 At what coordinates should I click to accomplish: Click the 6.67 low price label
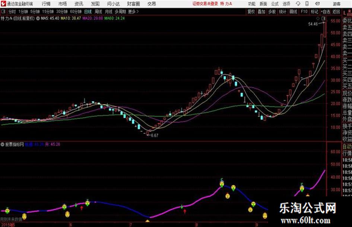[155, 136]
